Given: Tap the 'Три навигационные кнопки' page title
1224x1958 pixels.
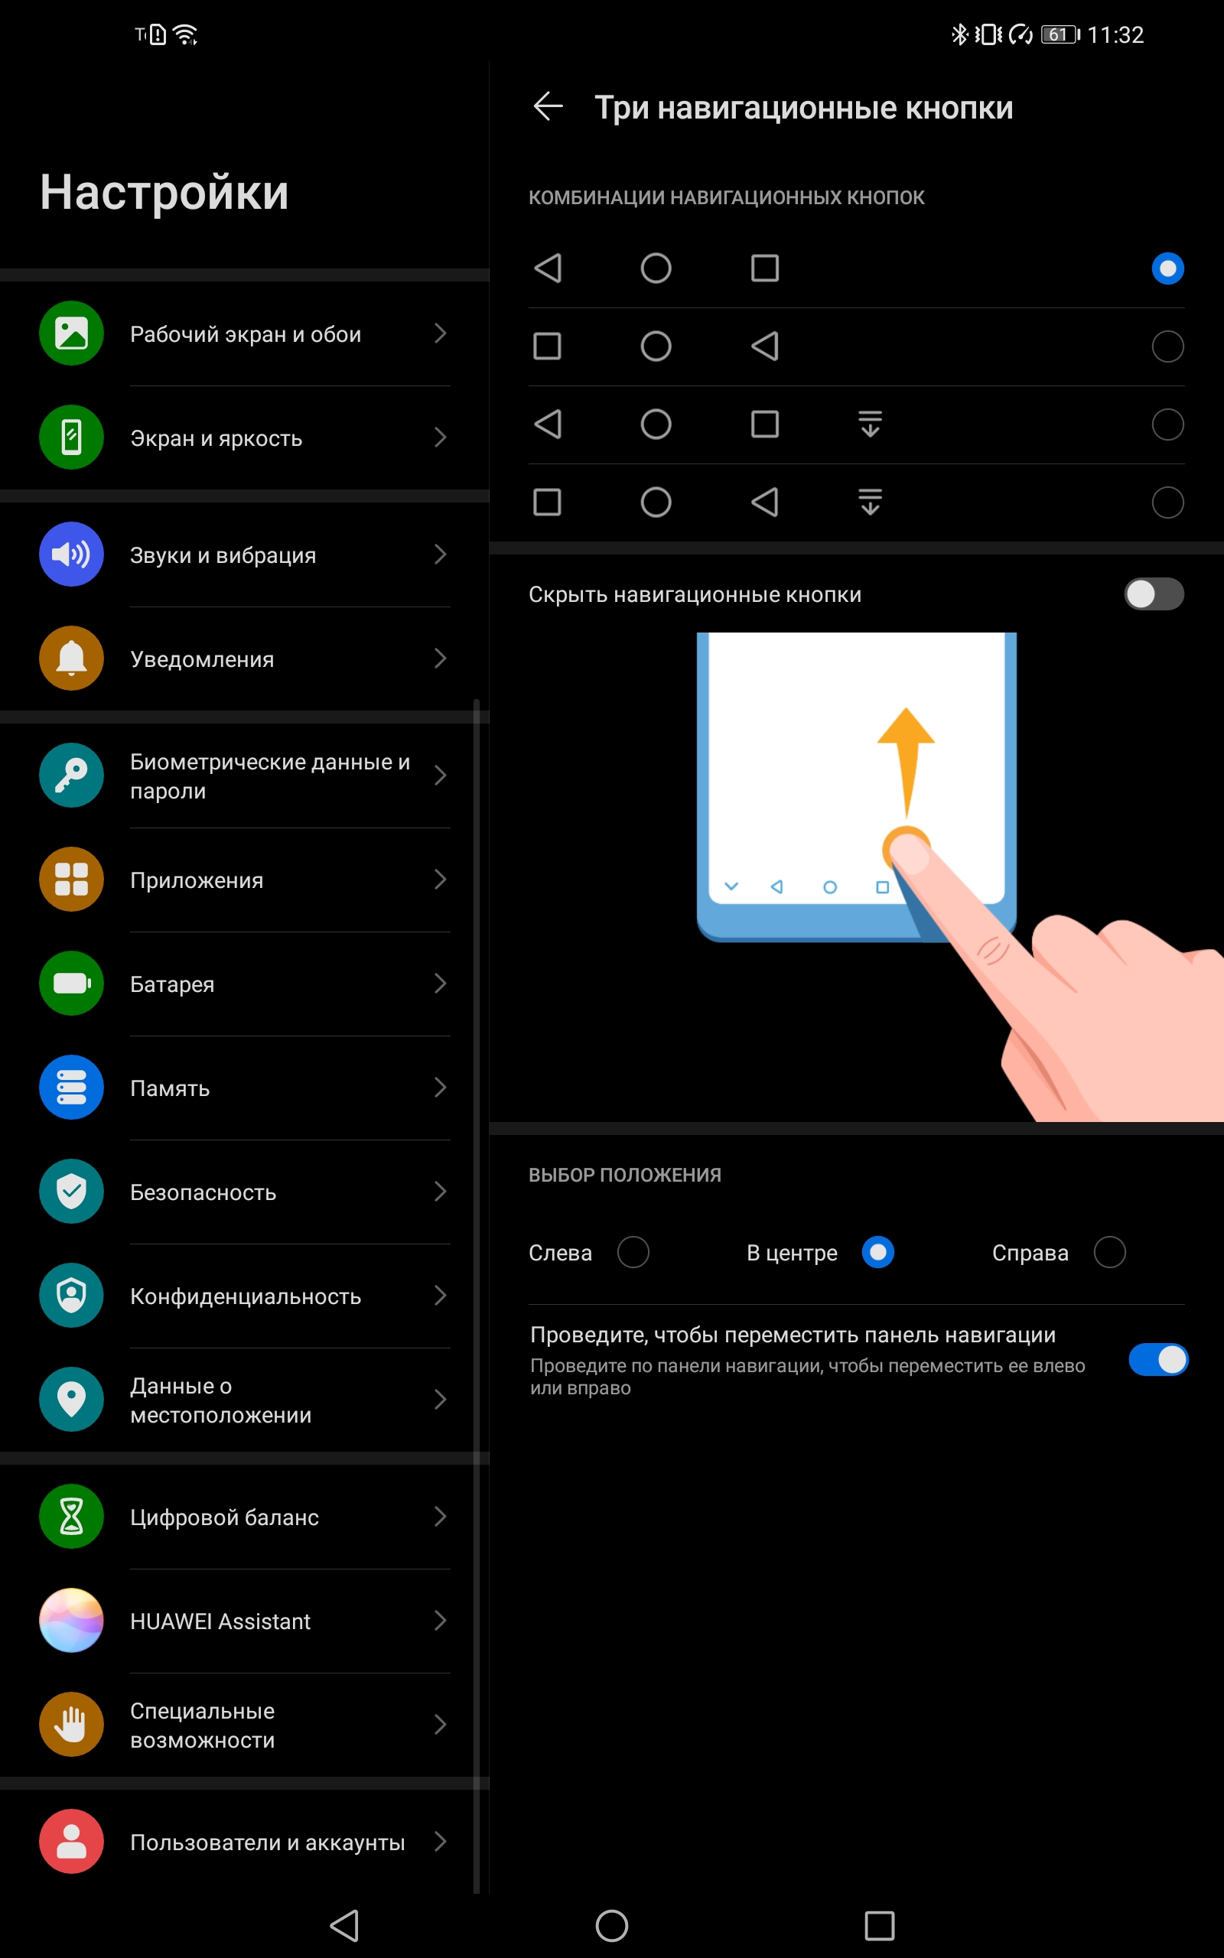Looking at the screenshot, I should 804,108.
